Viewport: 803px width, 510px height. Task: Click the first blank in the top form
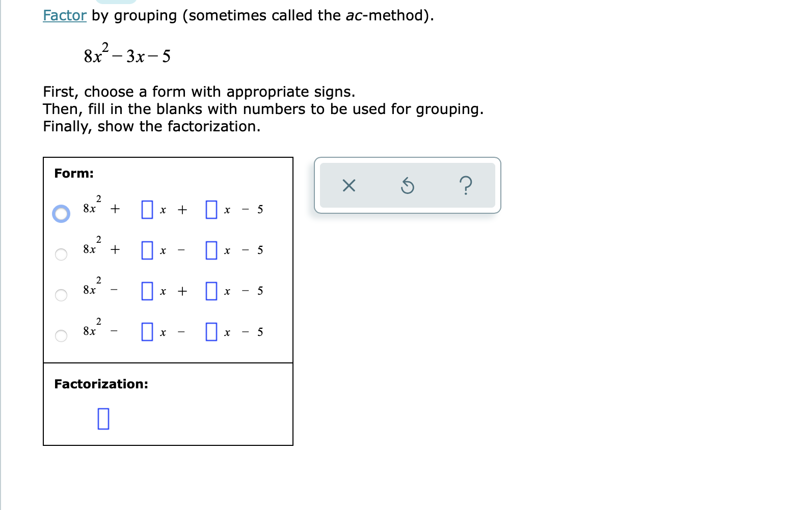(x=147, y=209)
